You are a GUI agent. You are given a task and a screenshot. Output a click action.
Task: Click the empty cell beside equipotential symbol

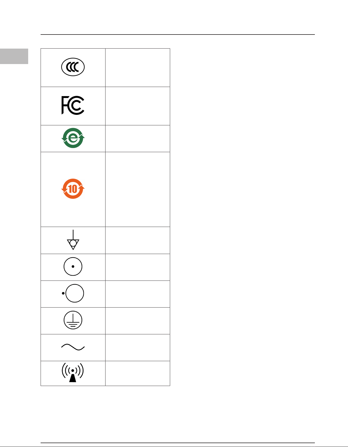pyautogui.click(x=138, y=240)
